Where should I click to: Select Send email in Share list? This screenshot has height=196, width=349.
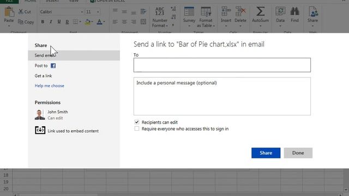point(74,56)
